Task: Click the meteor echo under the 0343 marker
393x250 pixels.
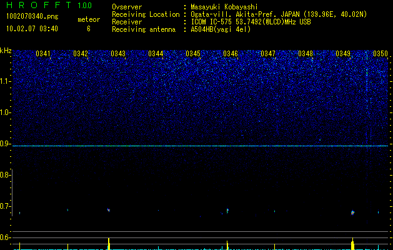Action: click(109, 210)
